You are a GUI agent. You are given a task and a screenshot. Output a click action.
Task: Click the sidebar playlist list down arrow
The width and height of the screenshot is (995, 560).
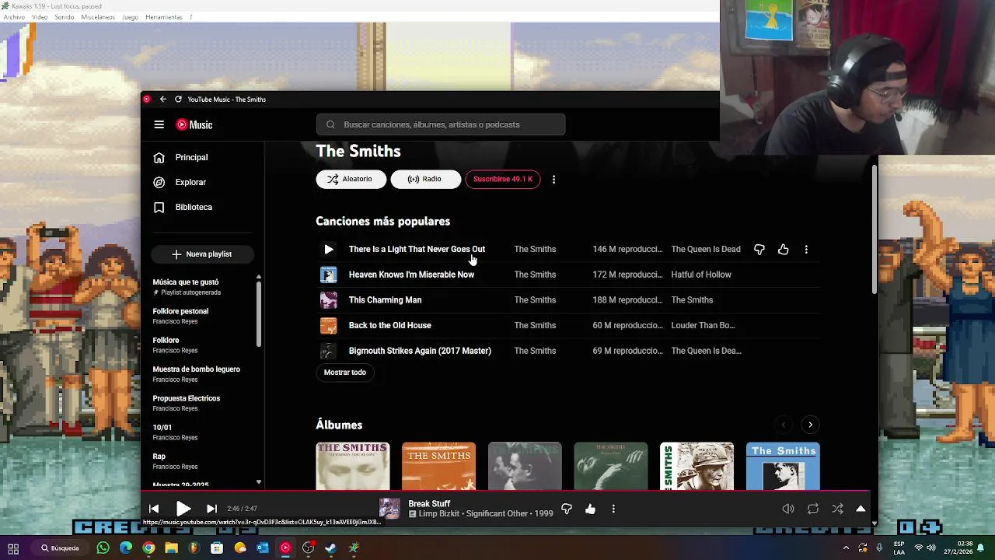pyautogui.click(x=259, y=482)
